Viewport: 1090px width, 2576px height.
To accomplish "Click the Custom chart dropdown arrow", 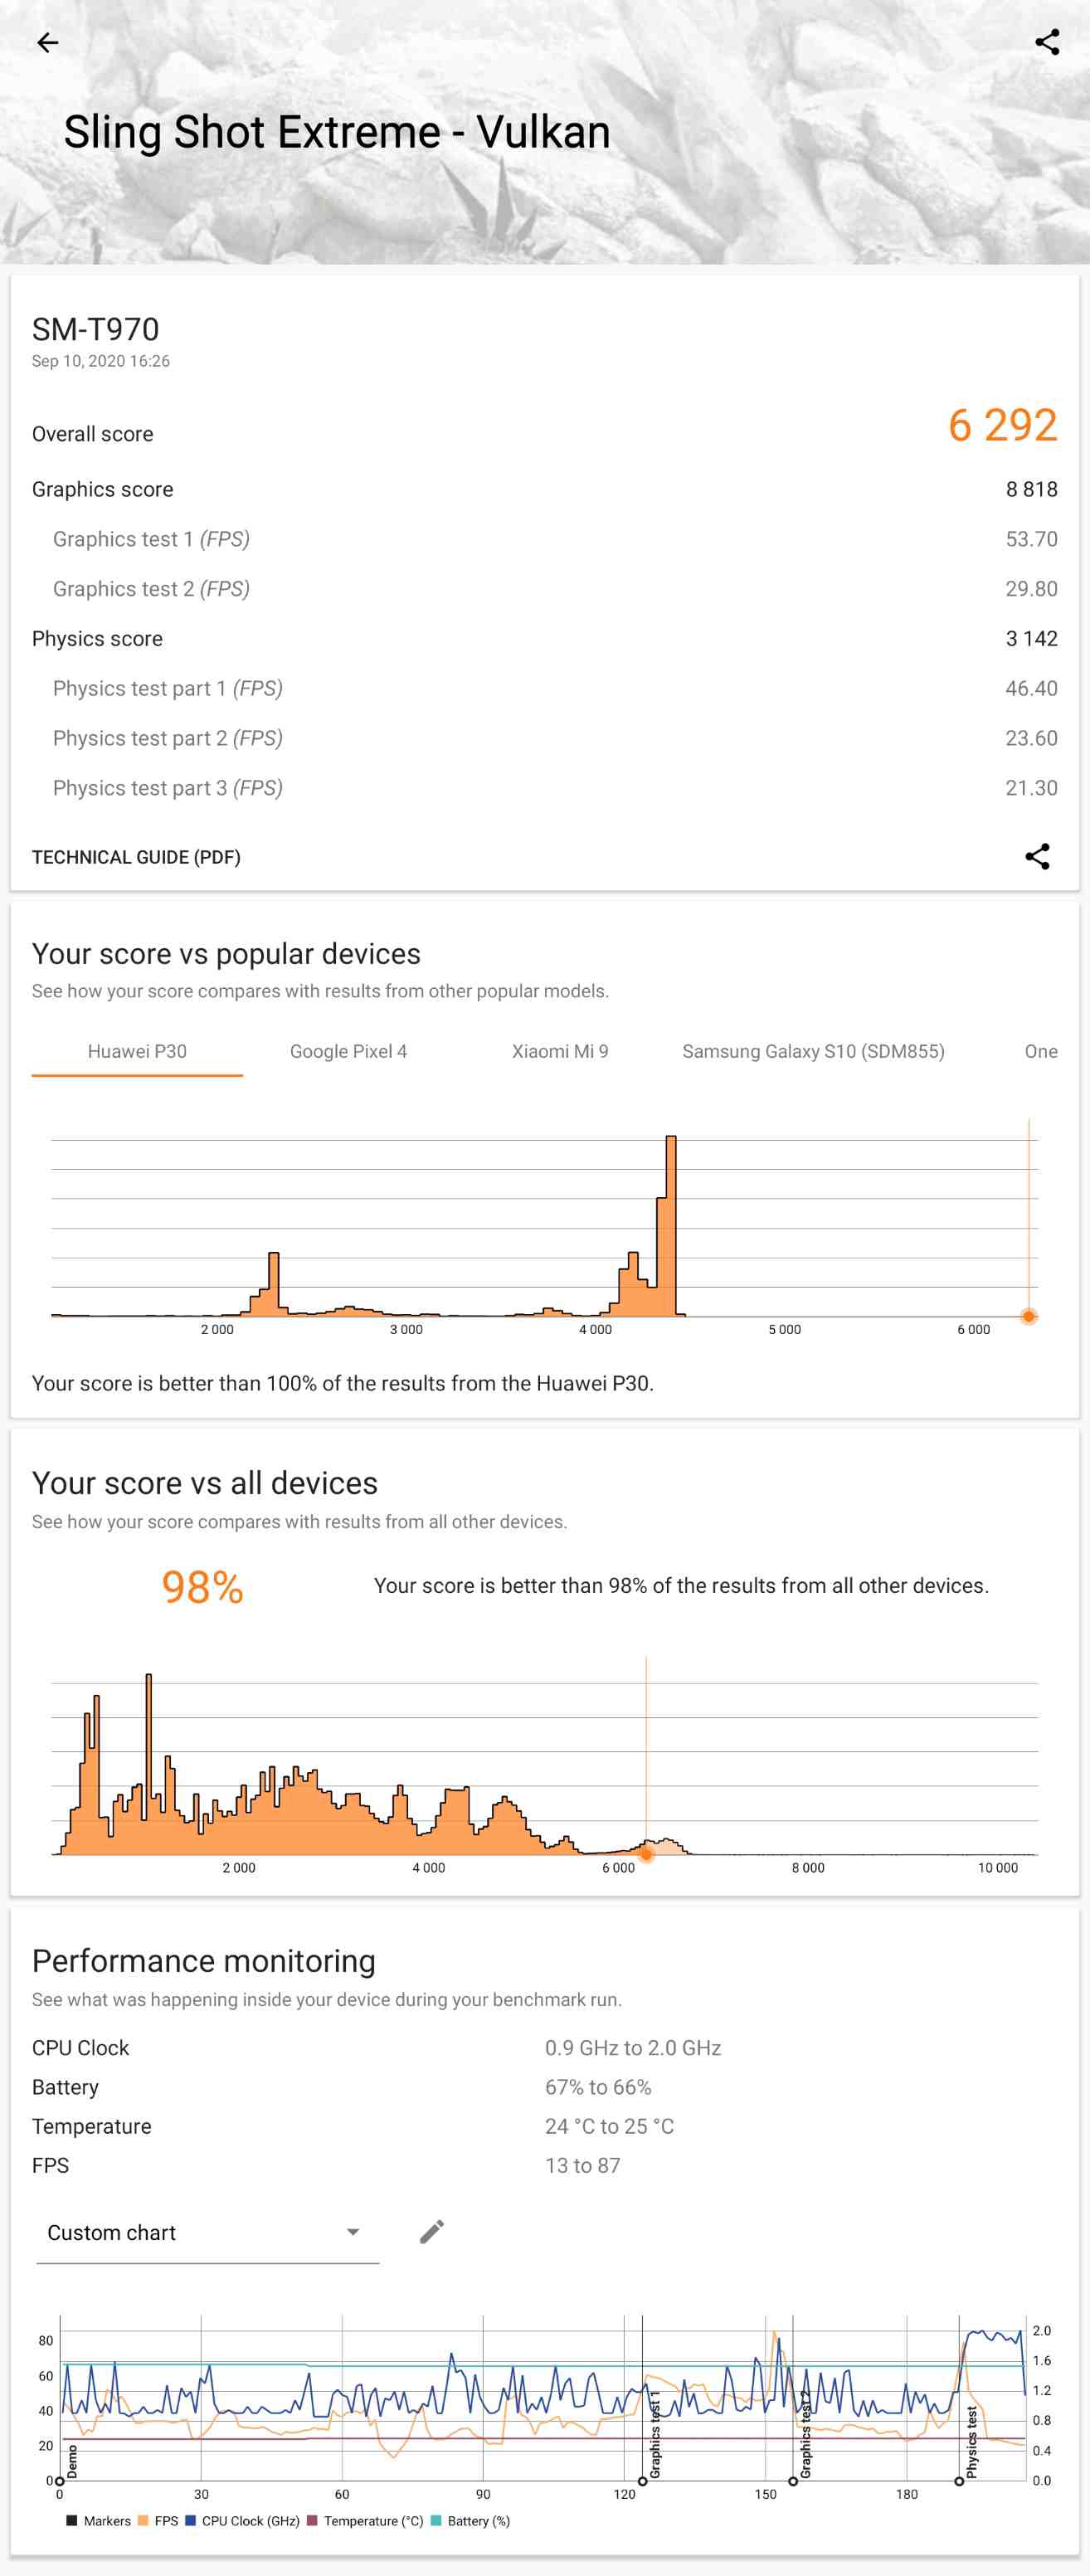I will 352,2232.
